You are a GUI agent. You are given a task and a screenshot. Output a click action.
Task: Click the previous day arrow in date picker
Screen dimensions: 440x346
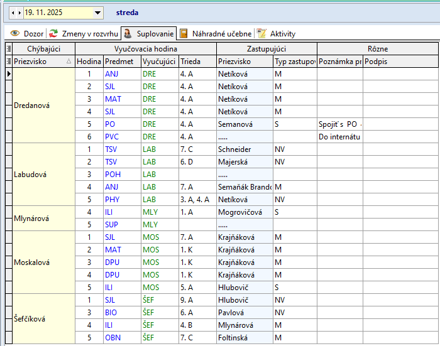[13, 12]
